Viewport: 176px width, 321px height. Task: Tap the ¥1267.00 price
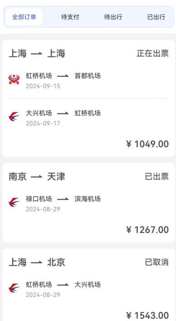click(x=148, y=230)
